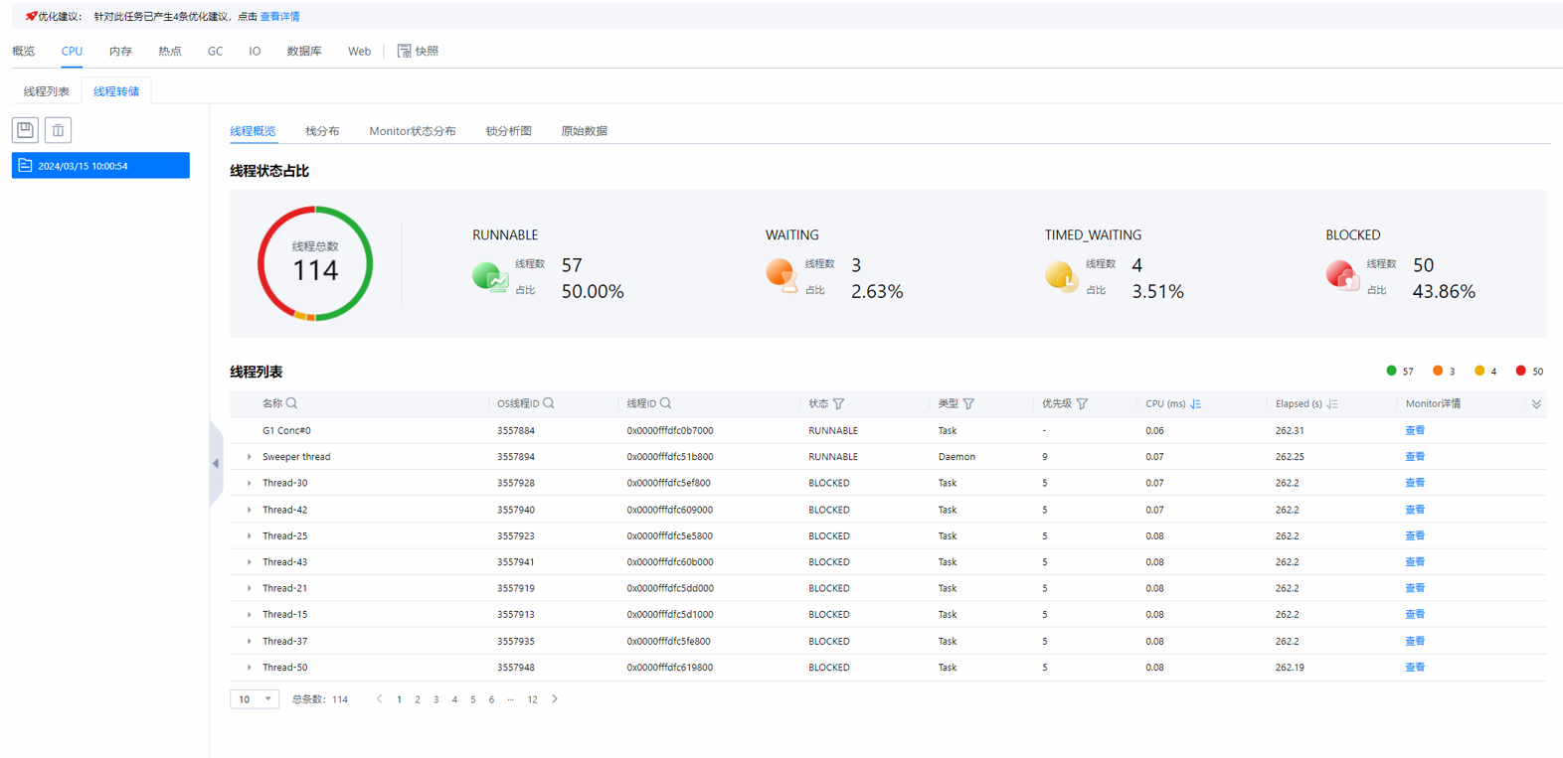Image resolution: width=1563 pixels, height=758 pixels.
Task: Toggle red 50 BLOCKED legend dot
Action: tap(1520, 371)
